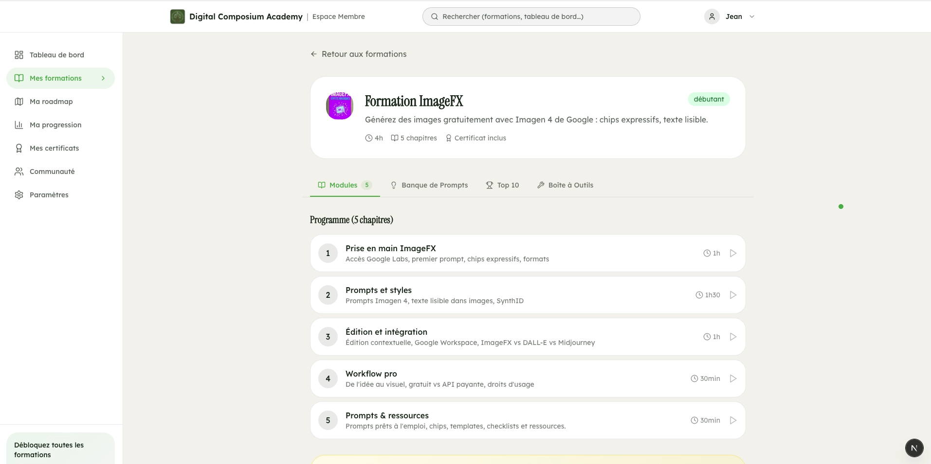Start the Prise en main ImageFX chapter
Screen dimensions: 931x464
(732, 253)
